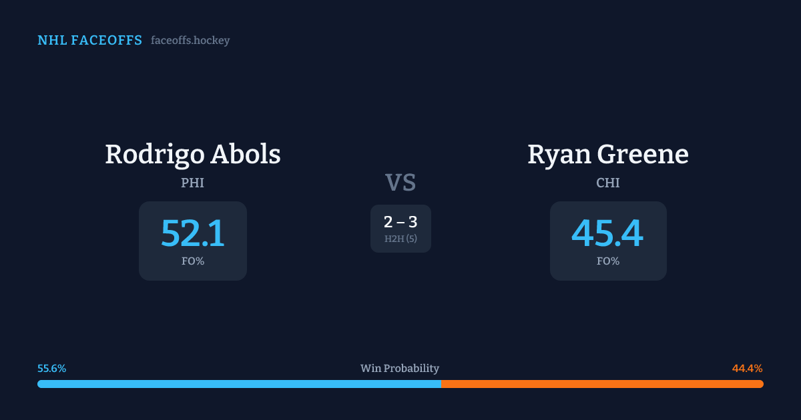
Task: Click the CHI team abbreviation
Action: (607, 183)
